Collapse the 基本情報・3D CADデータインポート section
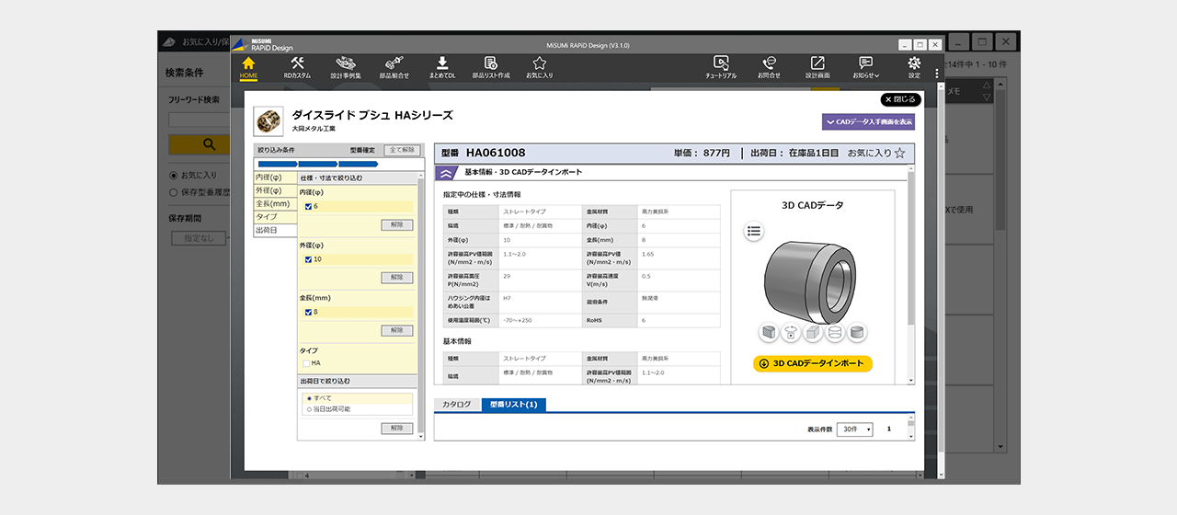1177x515 pixels. 446,172
